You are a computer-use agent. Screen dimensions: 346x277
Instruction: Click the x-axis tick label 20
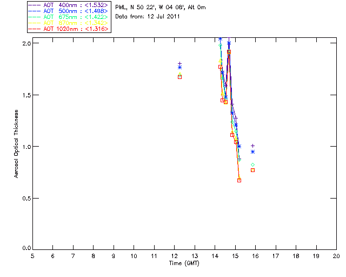point(336,256)
